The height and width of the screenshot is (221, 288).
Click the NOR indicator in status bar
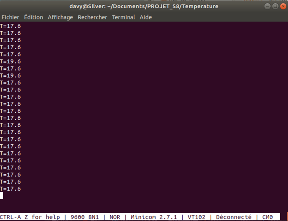point(116,217)
